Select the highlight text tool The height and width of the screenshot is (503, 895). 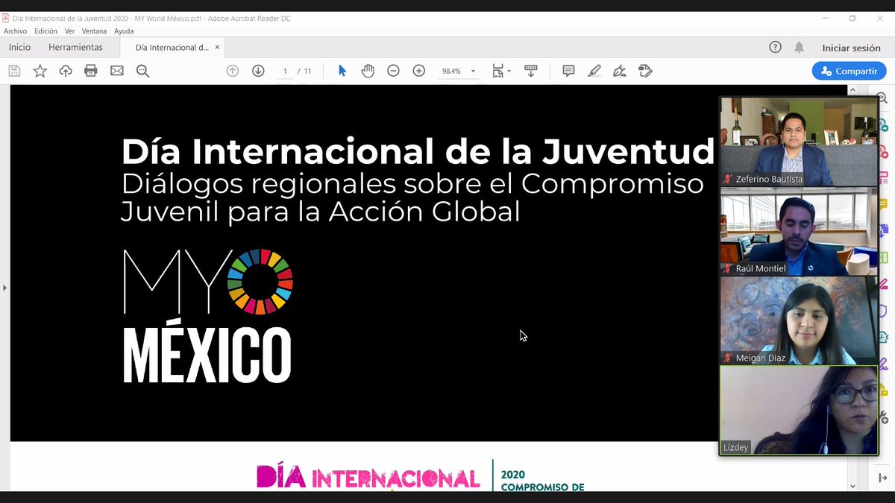[x=594, y=71]
